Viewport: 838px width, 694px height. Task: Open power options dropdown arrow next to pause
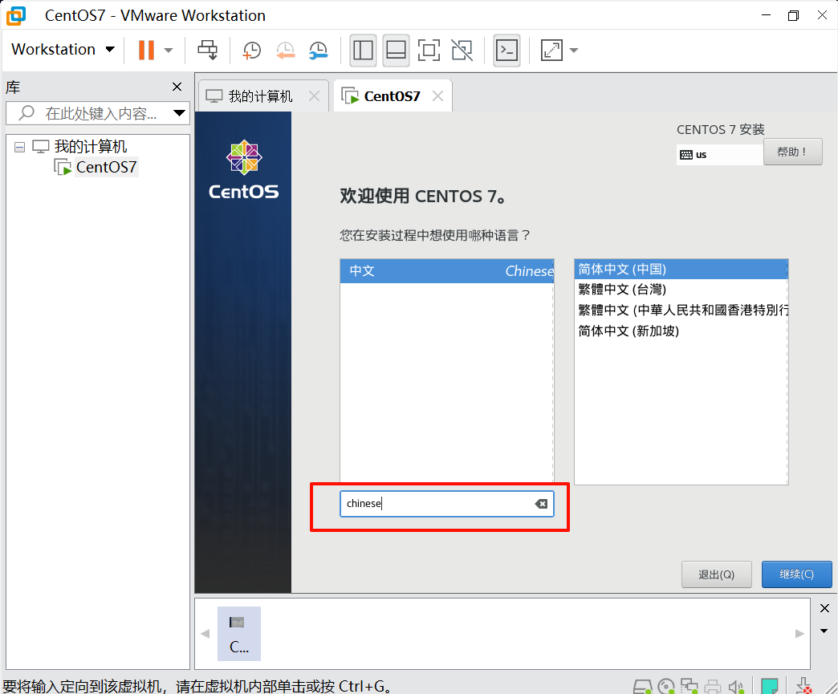pos(169,51)
